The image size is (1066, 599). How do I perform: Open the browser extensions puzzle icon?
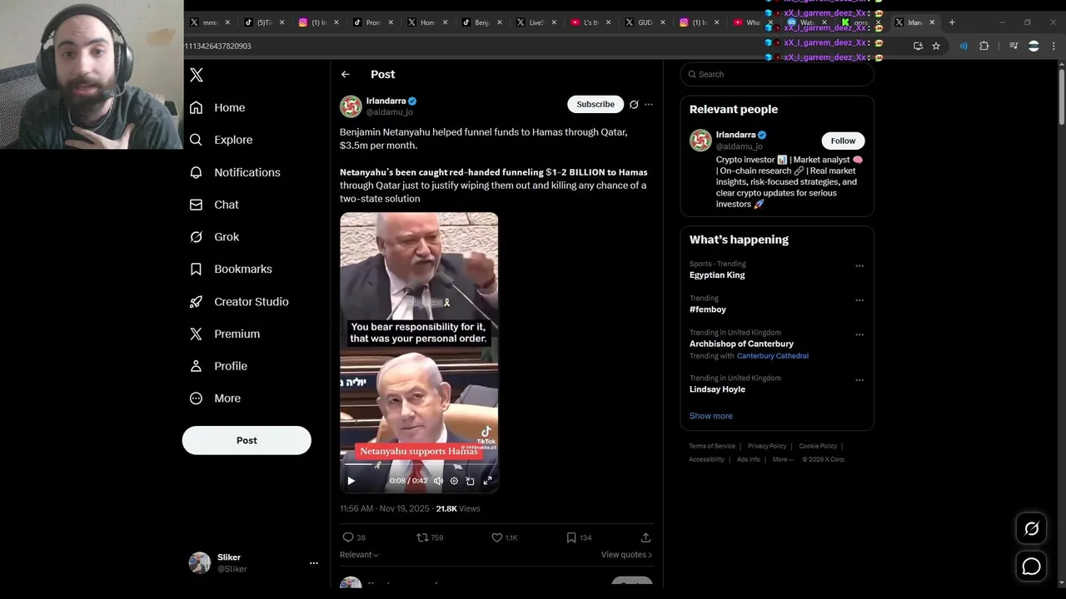[x=984, y=46]
